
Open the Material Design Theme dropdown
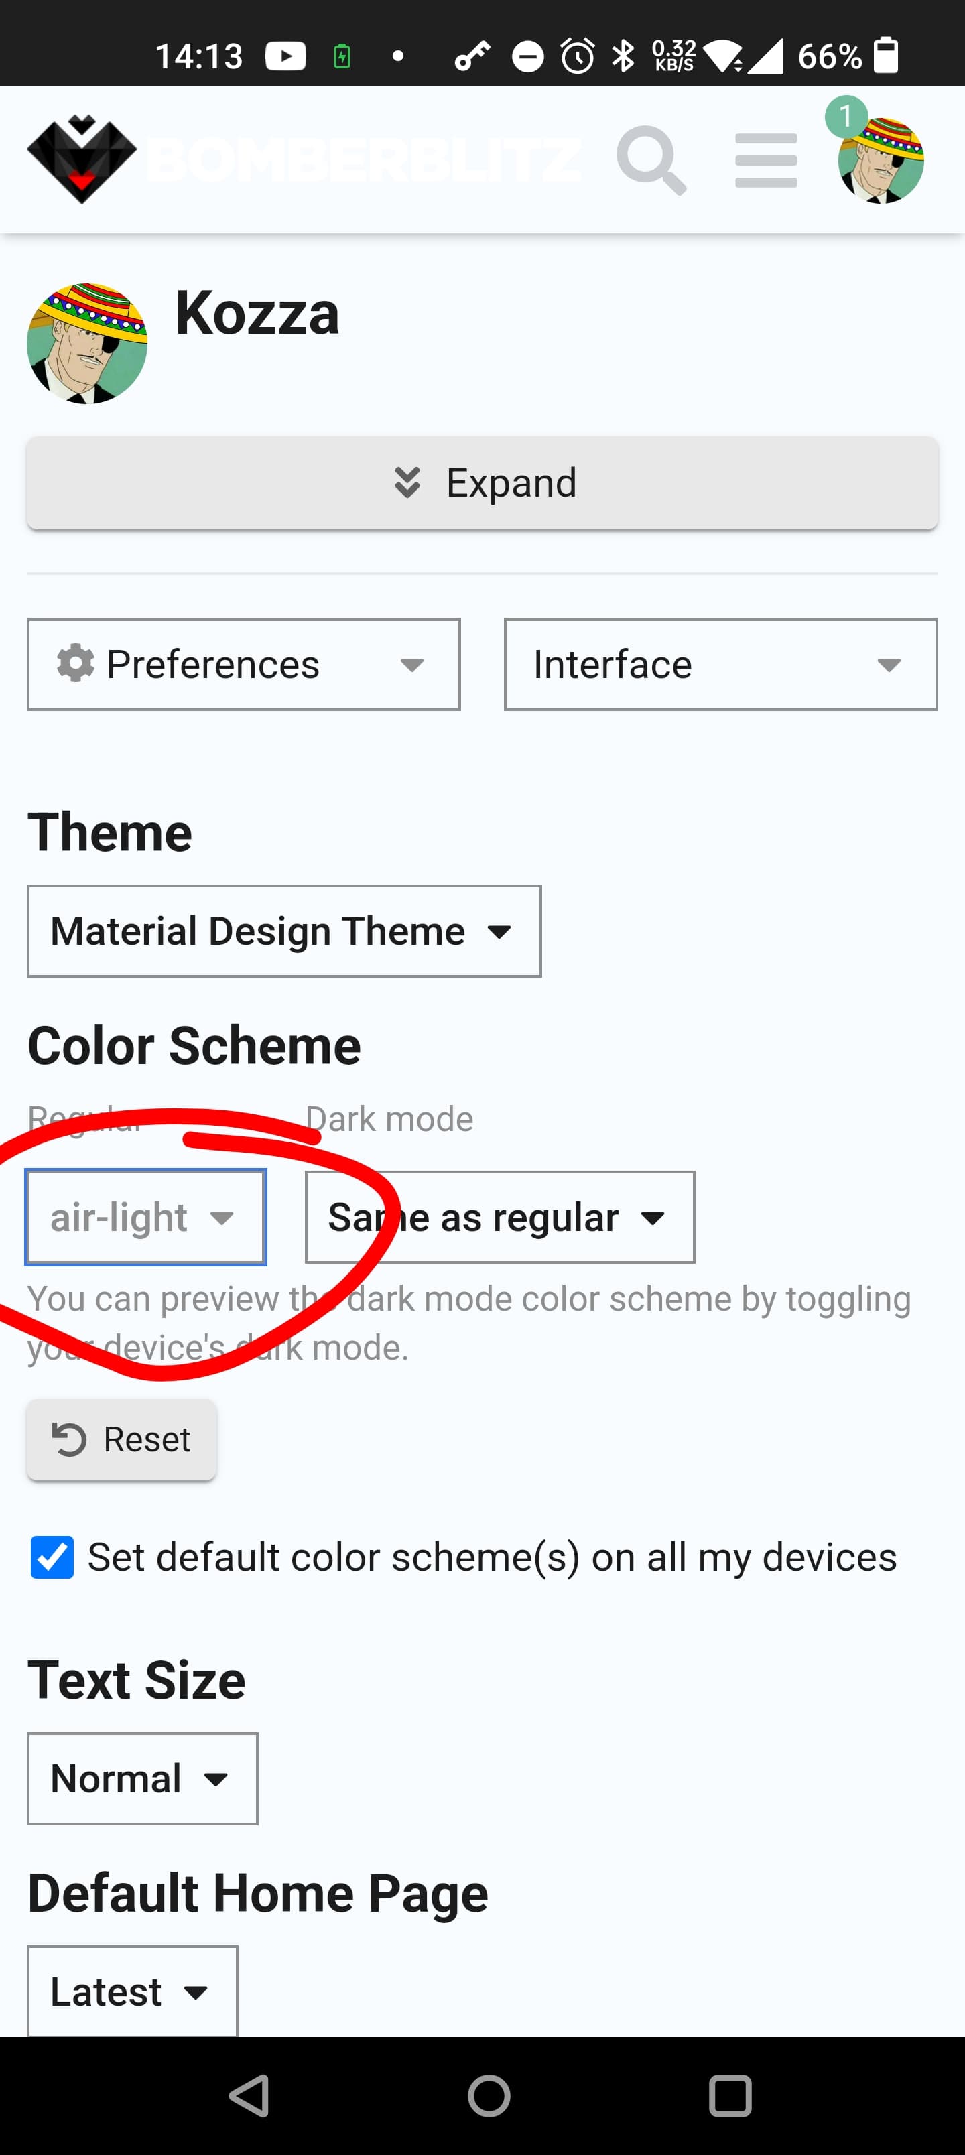tap(283, 931)
